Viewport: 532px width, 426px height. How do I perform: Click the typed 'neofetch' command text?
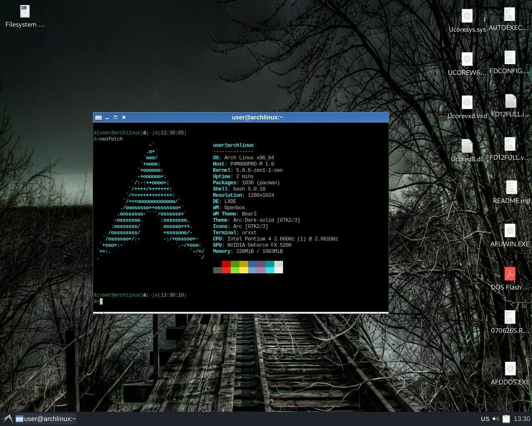(111, 139)
